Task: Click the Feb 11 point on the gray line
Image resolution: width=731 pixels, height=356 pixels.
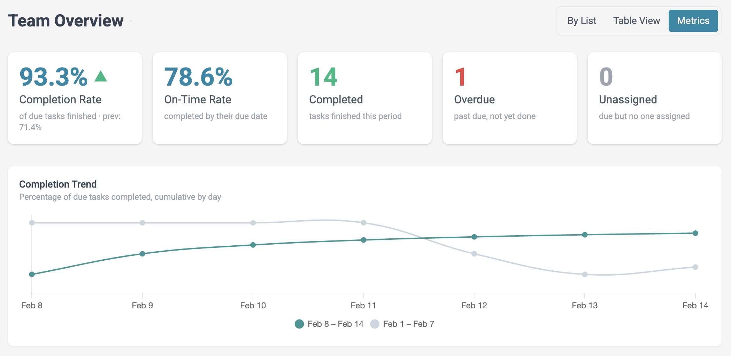Action: pyautogui.click(x=363, y=223)
